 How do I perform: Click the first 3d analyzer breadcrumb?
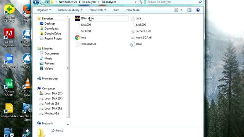(89, 2)
